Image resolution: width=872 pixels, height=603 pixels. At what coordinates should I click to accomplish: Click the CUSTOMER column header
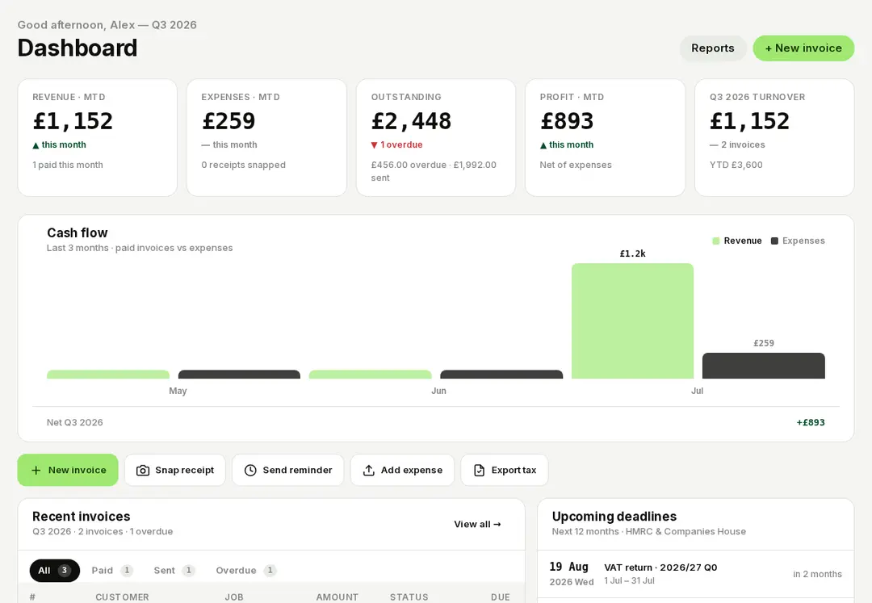pos(122,597)
